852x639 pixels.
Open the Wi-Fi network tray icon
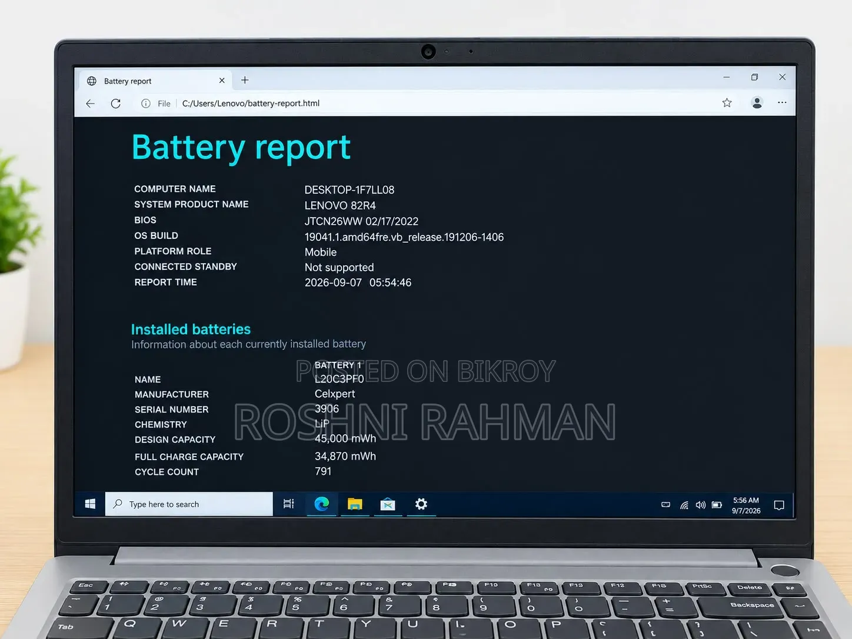click(684, 505)
